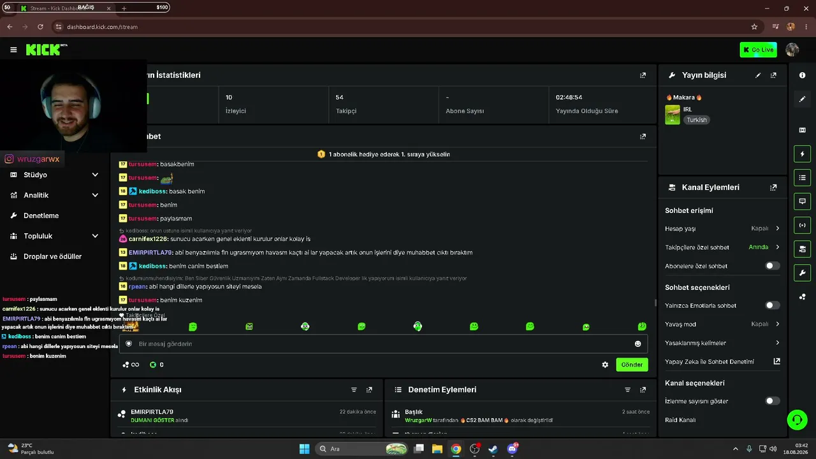This screenshot has height=459, width=816.
Task: Open the Windows Start menu
Action: pyautogui.click(x=304, y=449)
